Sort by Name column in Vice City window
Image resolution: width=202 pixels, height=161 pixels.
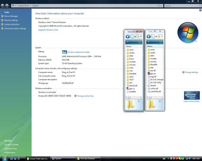(x=134, y=46)
